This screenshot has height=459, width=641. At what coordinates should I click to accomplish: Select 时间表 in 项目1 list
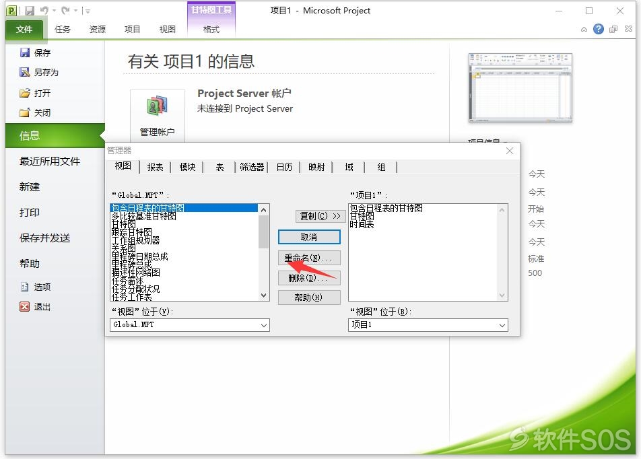[x=362, y=224]
